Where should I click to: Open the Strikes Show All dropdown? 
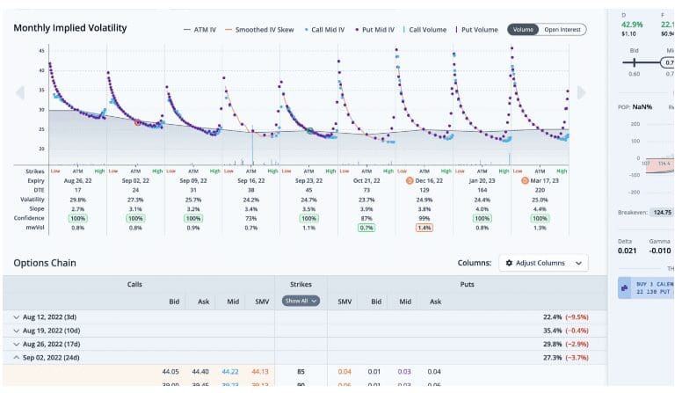(x=300, y=301)
